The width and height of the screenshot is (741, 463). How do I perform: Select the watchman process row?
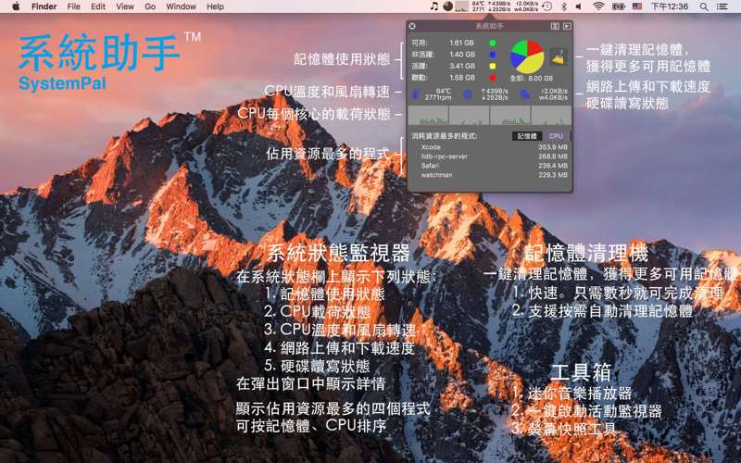[x=490, y=175]
